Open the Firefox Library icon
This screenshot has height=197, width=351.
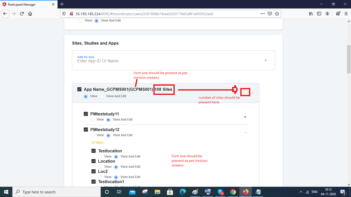coord(311,14)
